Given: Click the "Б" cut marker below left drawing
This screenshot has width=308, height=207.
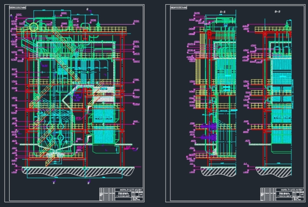Looking at the screenshot, I should [x=54, y=183].
